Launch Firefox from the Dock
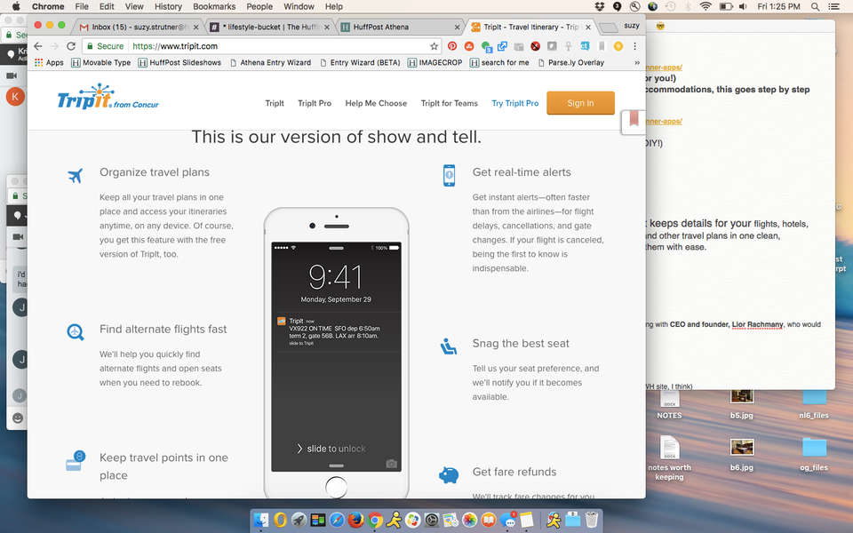The image size is (853, 533). pyautogui.click(x=355, y=521)
